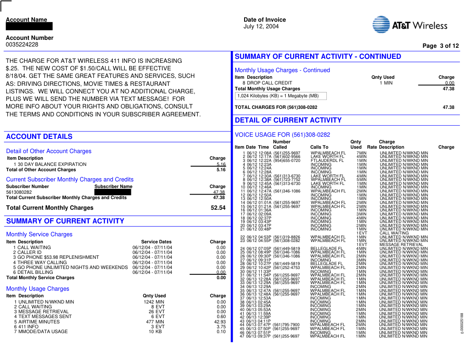This screenshot has height=361, width=467.
Task: Click the invoice date July 12, 2004
Action: [261, 27]
